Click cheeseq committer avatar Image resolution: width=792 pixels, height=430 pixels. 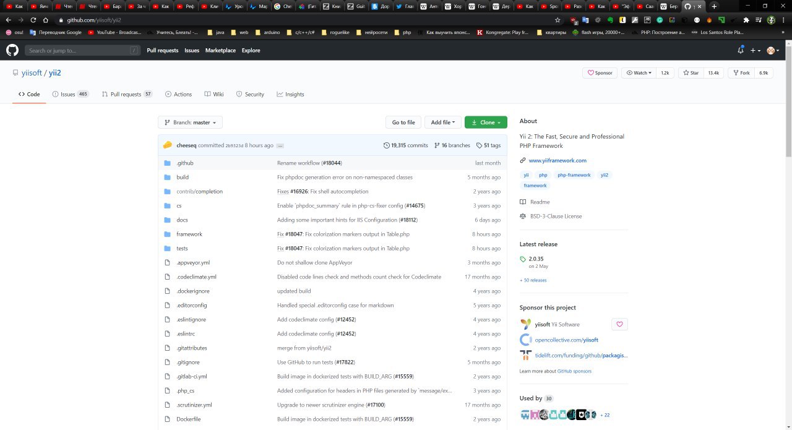pyautogui.click(x=168, y=145)
